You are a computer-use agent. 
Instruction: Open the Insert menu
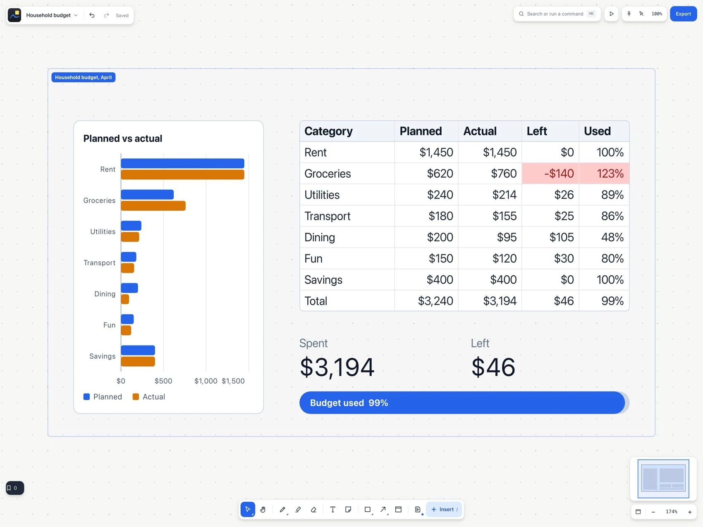(x=444, y=509)
